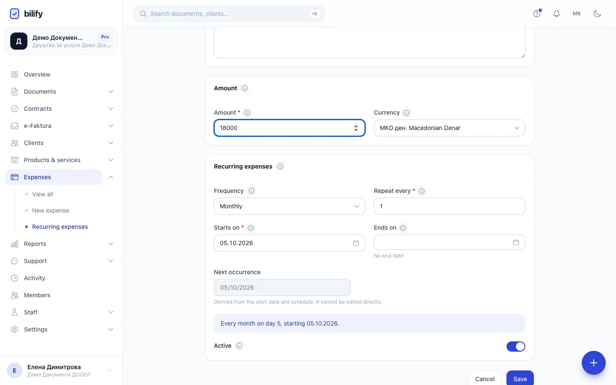This screenshot has width=616, height=385.
Task: Show info for Amount field label
Action: coord(247,113)
